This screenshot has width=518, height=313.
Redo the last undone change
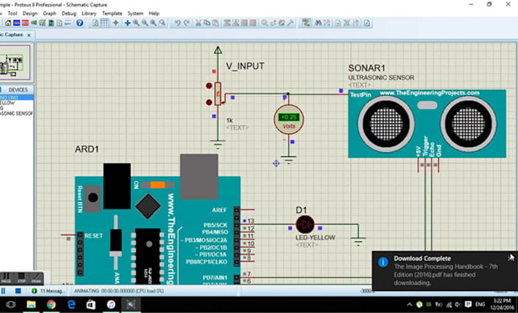(x=187, y=23)
